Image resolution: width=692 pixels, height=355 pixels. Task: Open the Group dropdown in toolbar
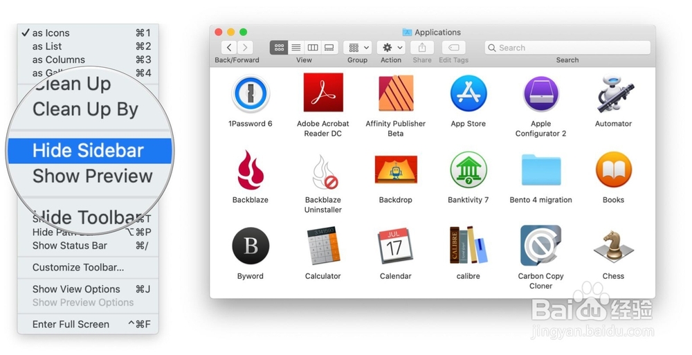pyautogui.click(x=358, y=47)
